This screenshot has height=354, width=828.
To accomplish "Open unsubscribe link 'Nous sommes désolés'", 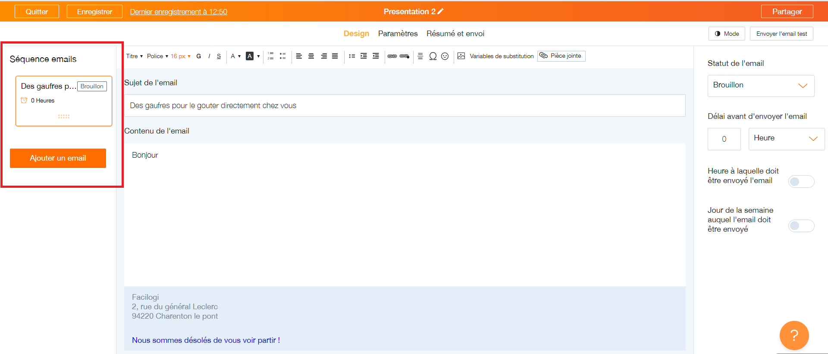I will click(x=206, y=340).
